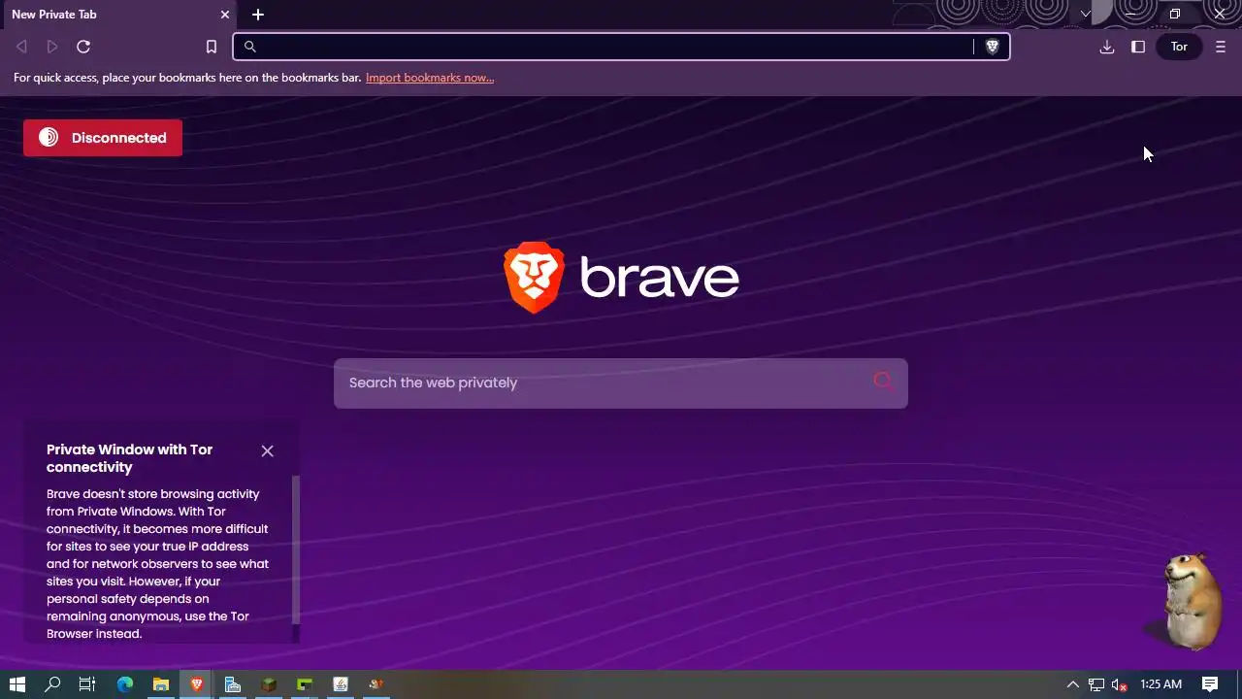This screenshot has width=1242, height=699.
Task: Open the notification center icon
Action: 1210,684
